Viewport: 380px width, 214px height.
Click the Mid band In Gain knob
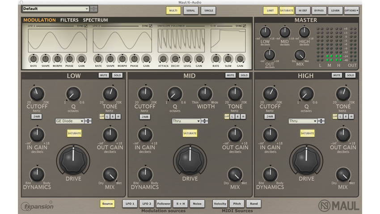click(x=145, y=135)
